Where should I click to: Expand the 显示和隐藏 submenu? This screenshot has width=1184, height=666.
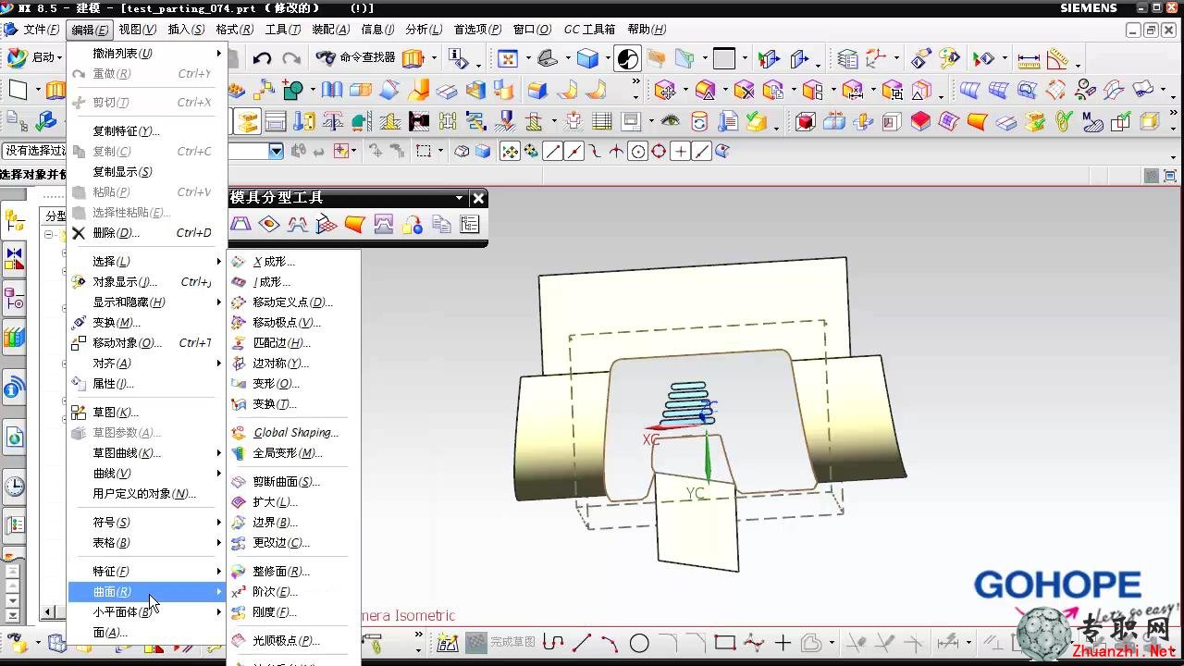click(x=147, y=302)
